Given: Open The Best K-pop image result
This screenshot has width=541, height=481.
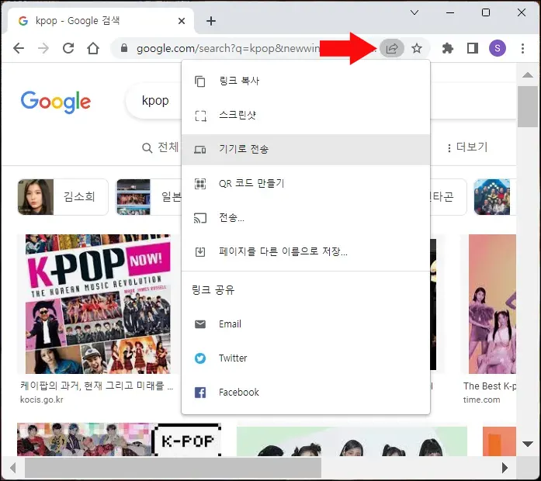Looking at the screenshot, I should (x=492, y=304).
